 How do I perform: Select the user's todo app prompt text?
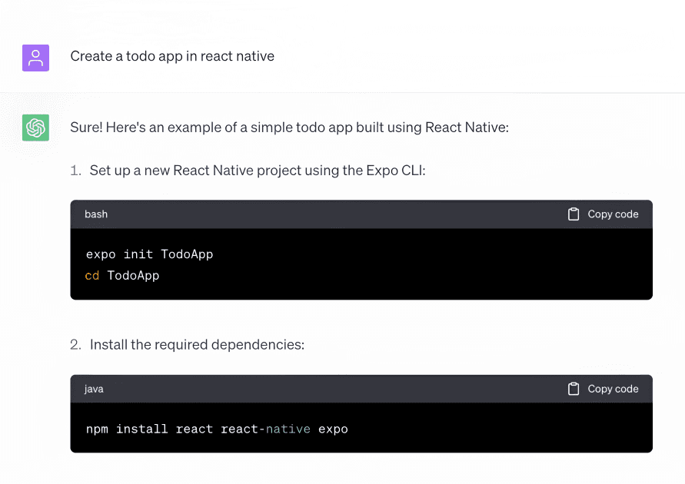coord(171,56)
